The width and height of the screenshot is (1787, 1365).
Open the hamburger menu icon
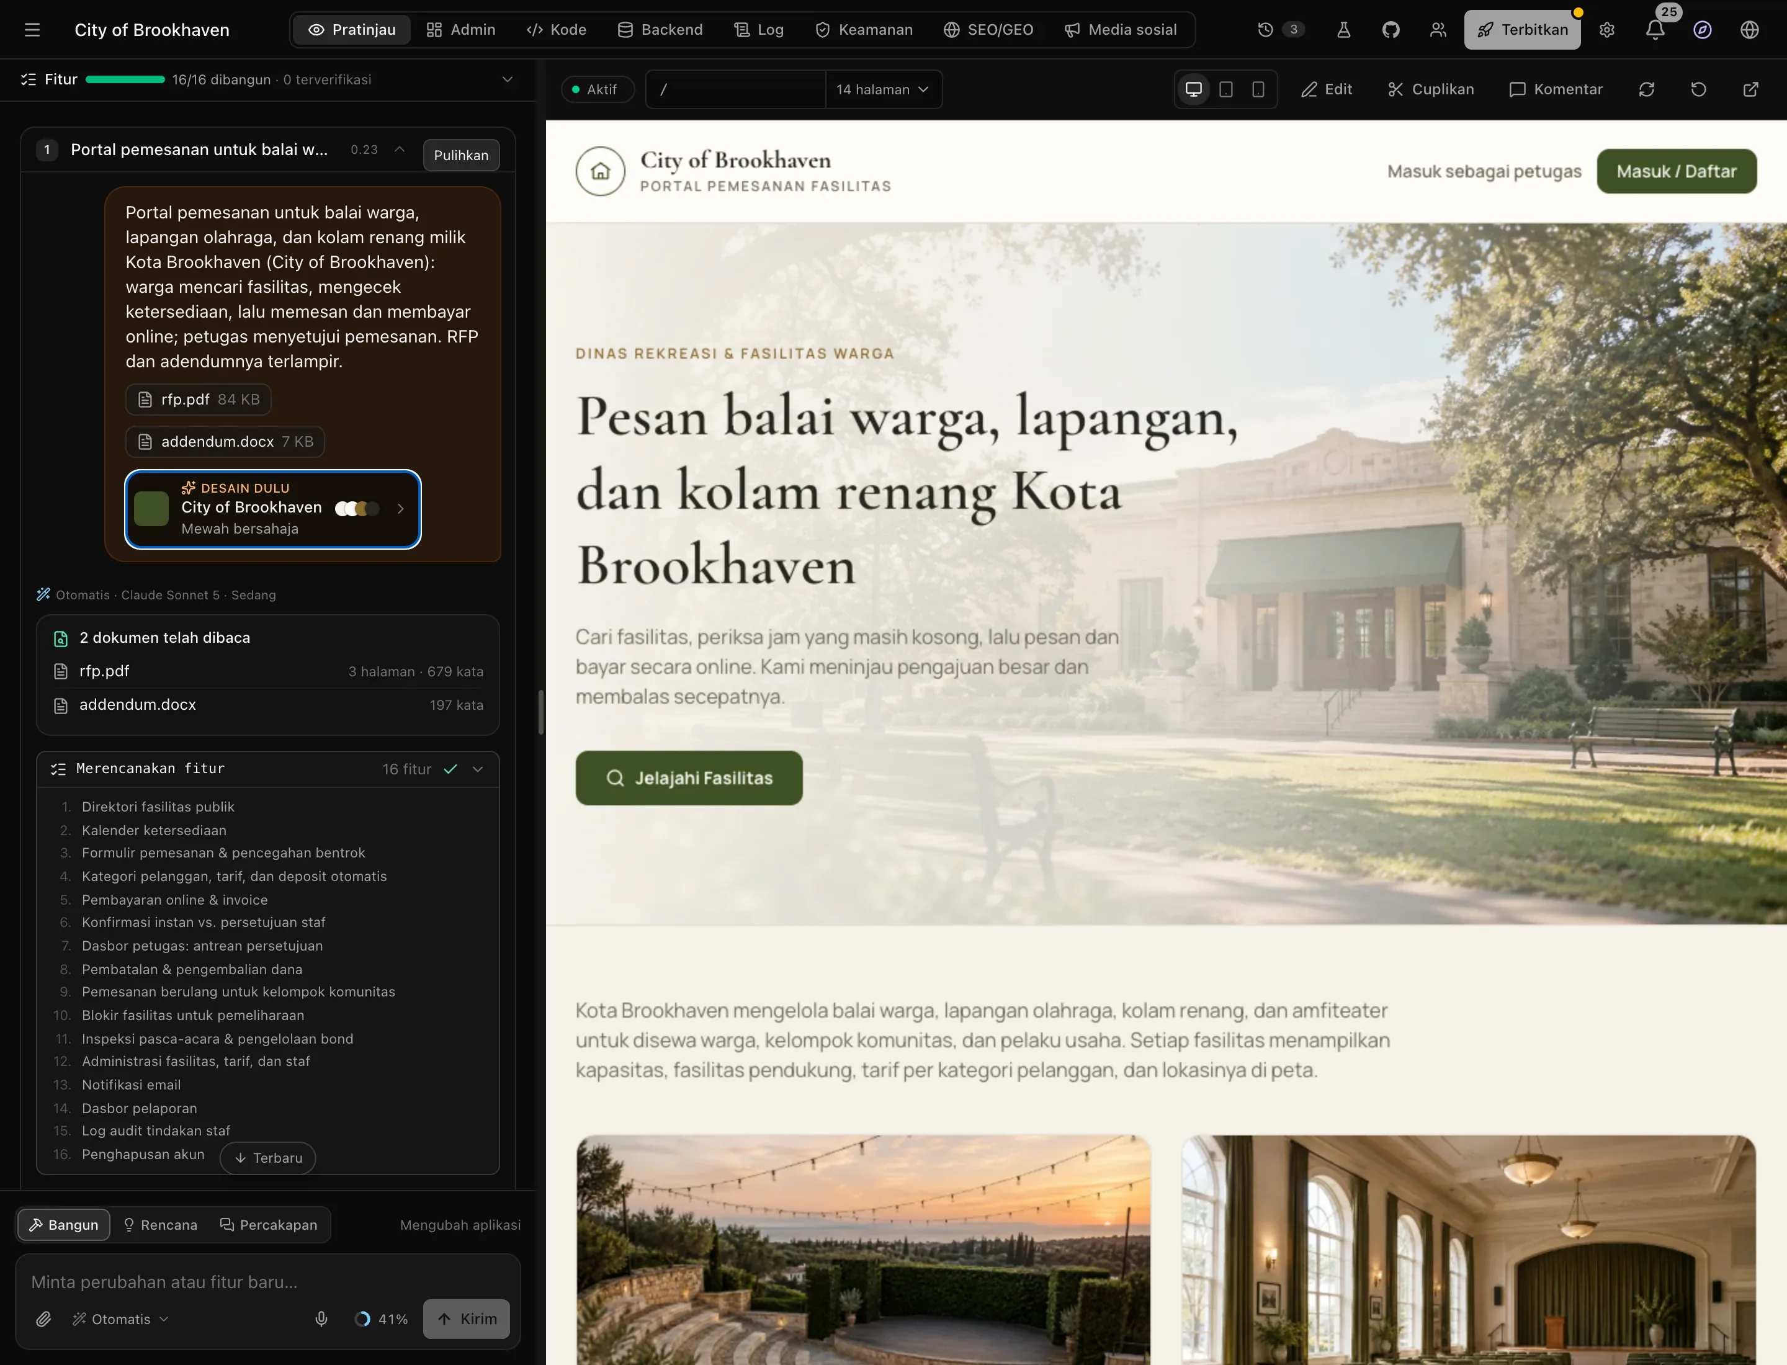(32, 30)
